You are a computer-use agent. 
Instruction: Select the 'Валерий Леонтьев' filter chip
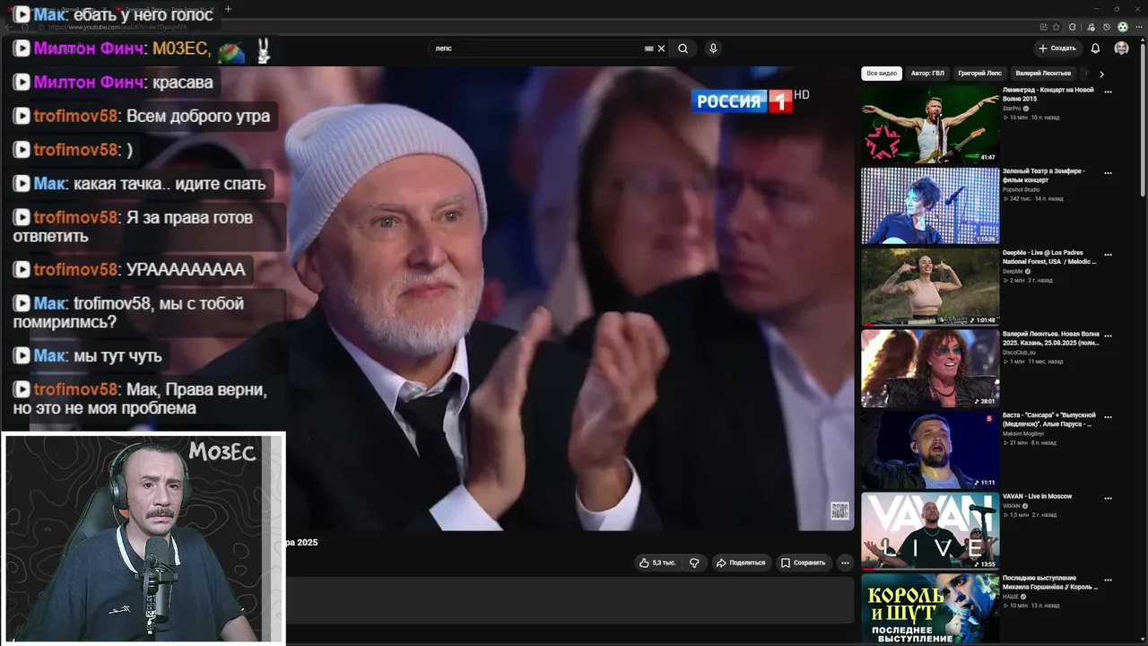pos(1043,74)
